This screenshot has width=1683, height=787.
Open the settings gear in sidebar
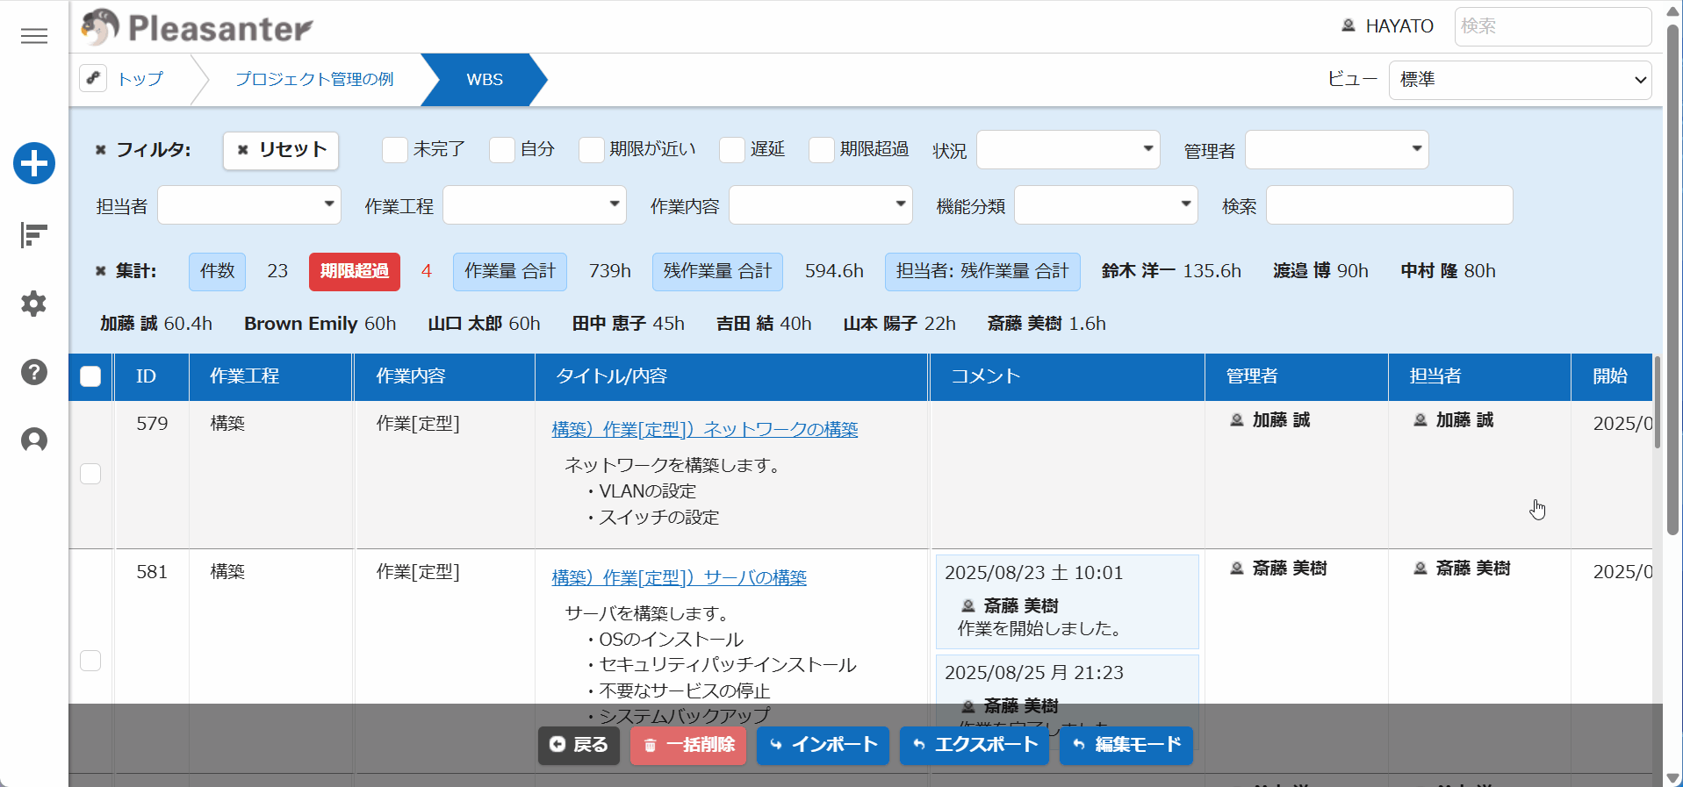(34, 304)
